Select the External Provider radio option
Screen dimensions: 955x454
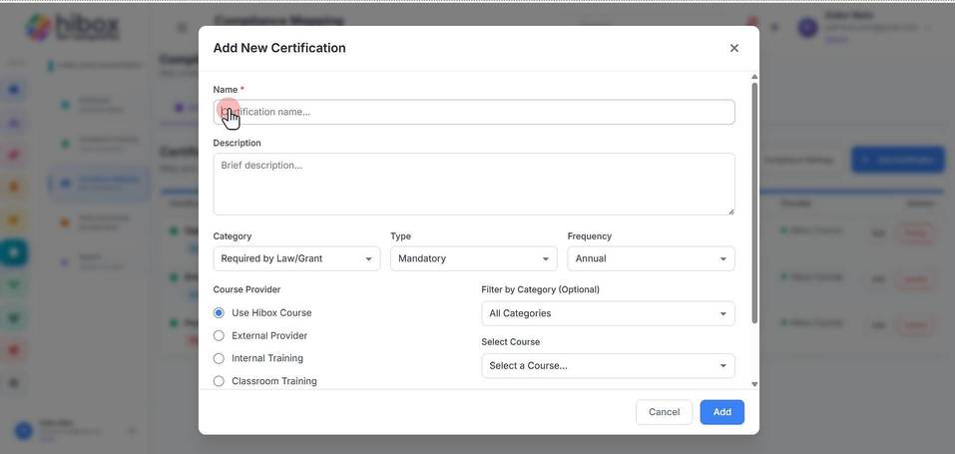(219, 336)
